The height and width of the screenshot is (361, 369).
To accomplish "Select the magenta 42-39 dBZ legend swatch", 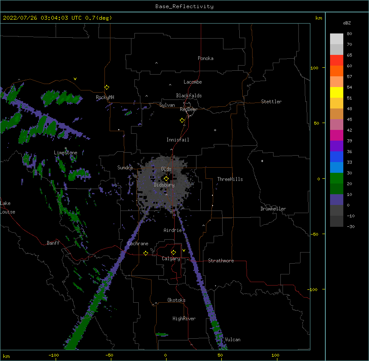I will (336, 135).
